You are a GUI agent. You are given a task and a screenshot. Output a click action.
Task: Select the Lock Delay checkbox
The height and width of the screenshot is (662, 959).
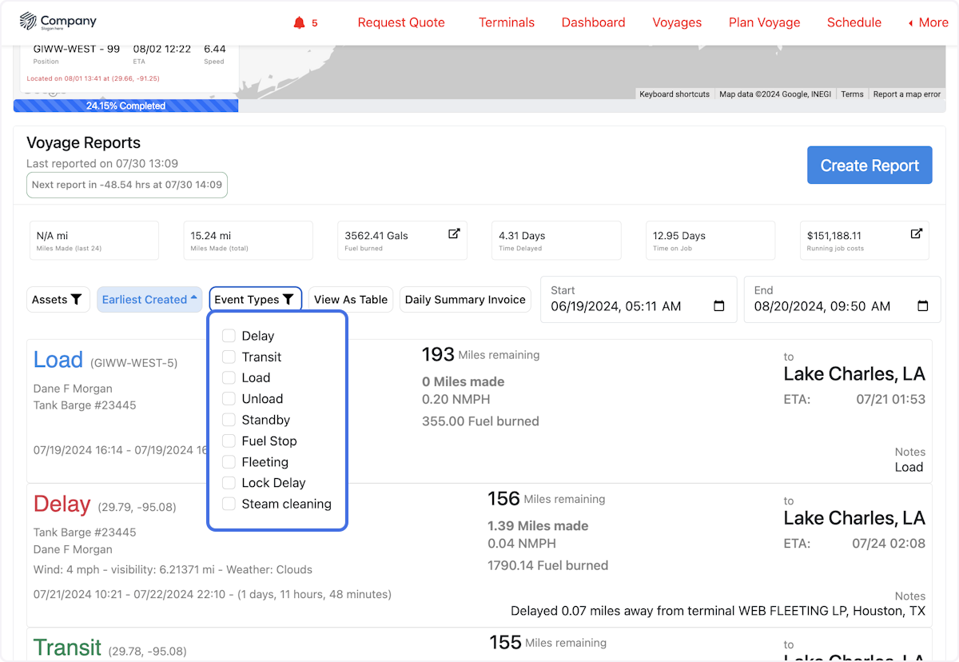(x=229, y=483)
